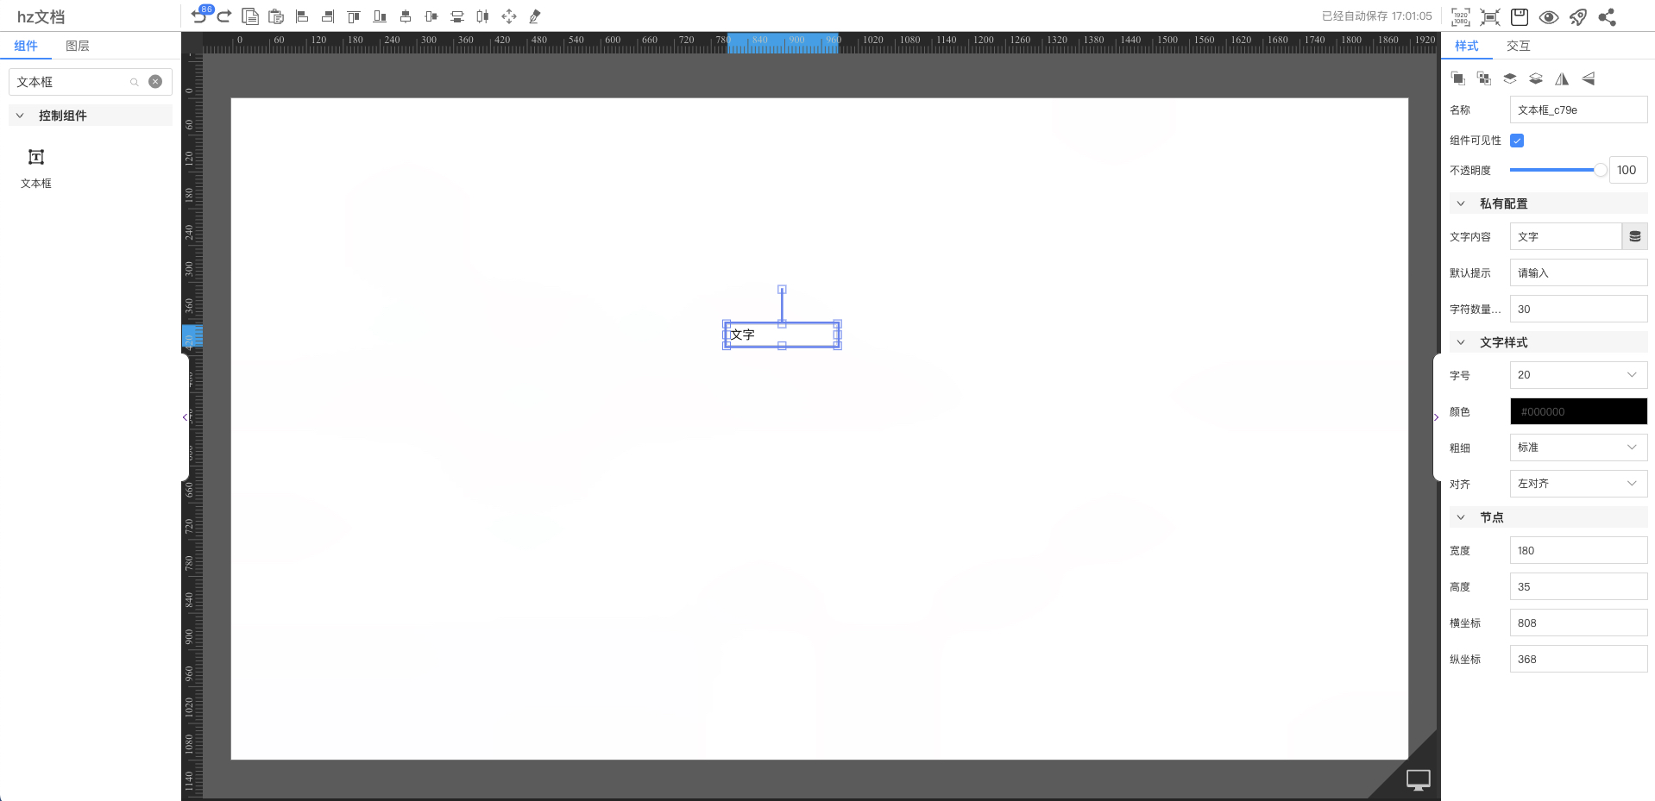This screenshot has width=1655, height=801.
Task: Click the copy document icon
Action: (250, 16)
